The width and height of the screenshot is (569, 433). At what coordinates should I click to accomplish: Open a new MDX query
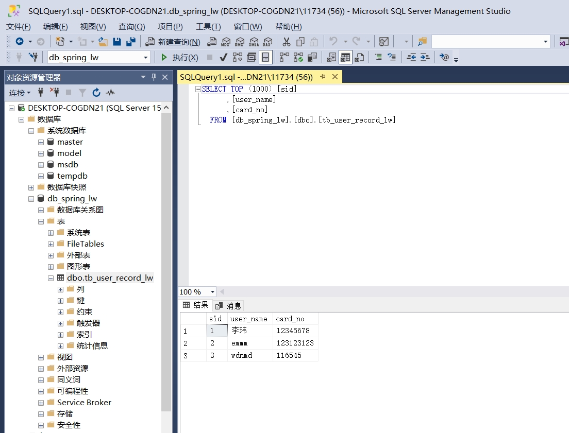pos(226,42)
